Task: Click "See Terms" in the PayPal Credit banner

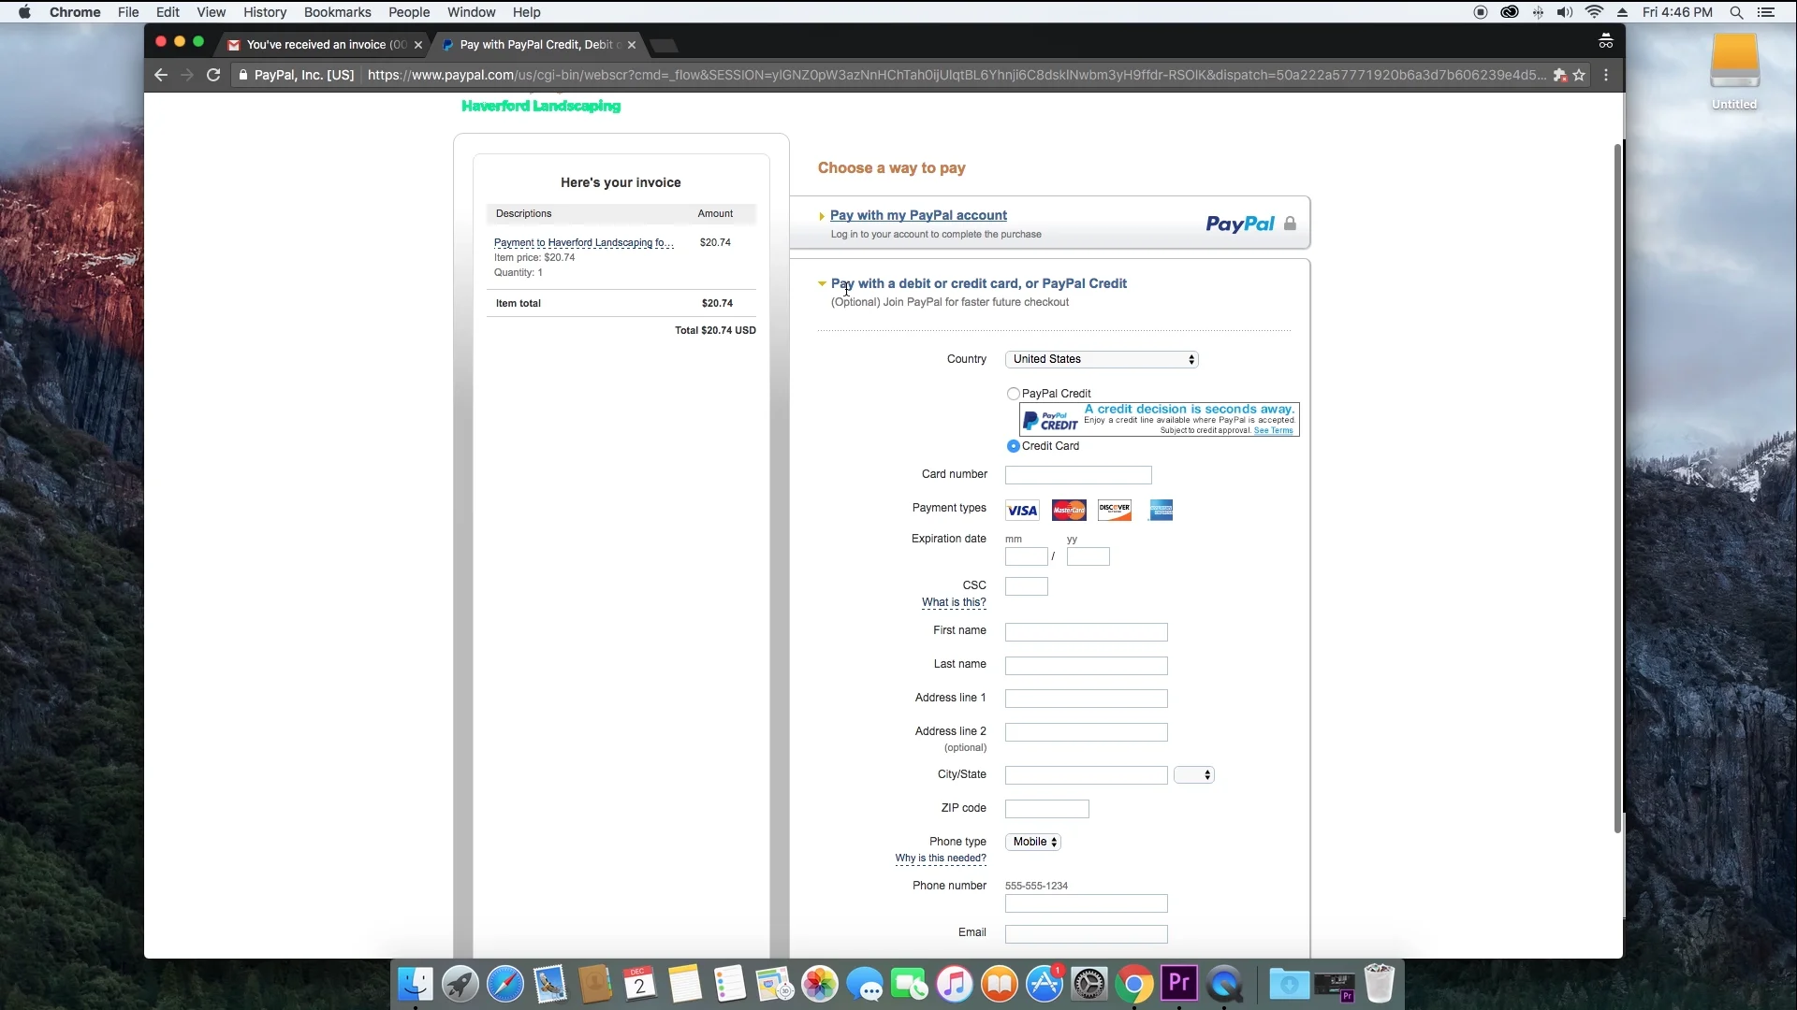Action: (1275, 430)
